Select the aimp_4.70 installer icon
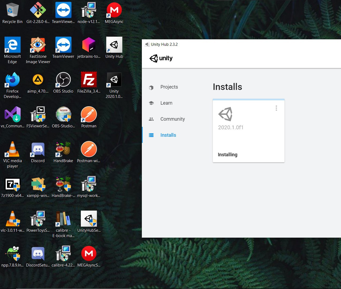Screen dimensions: 341x289 [38, 82]
